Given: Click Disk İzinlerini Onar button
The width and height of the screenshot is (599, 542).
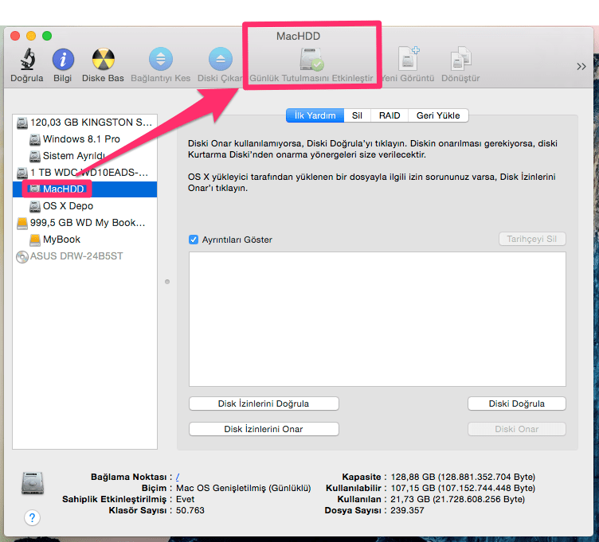Looking at the screenshot, I should point(264,429).
